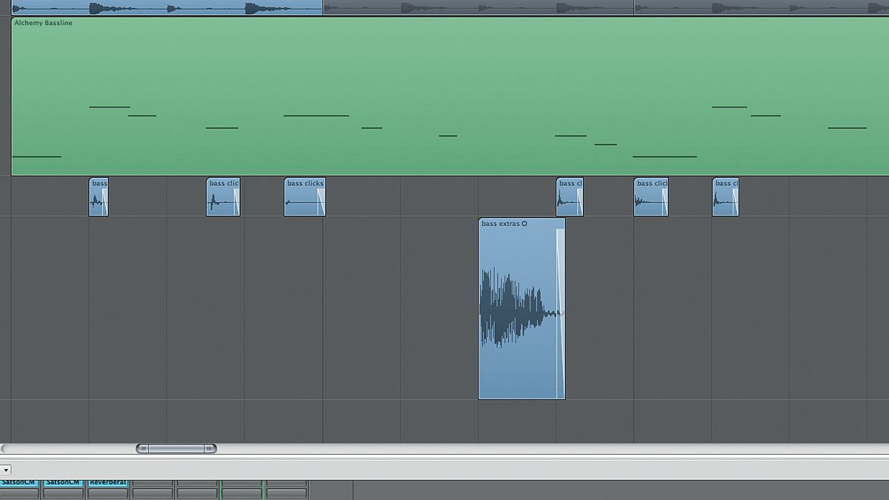Select the rightmost bass clicks region
Viewport: 889px width, 500px height.
(725, 196)
